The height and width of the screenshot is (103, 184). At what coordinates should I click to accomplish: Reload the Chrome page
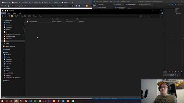tap(8, 6)
